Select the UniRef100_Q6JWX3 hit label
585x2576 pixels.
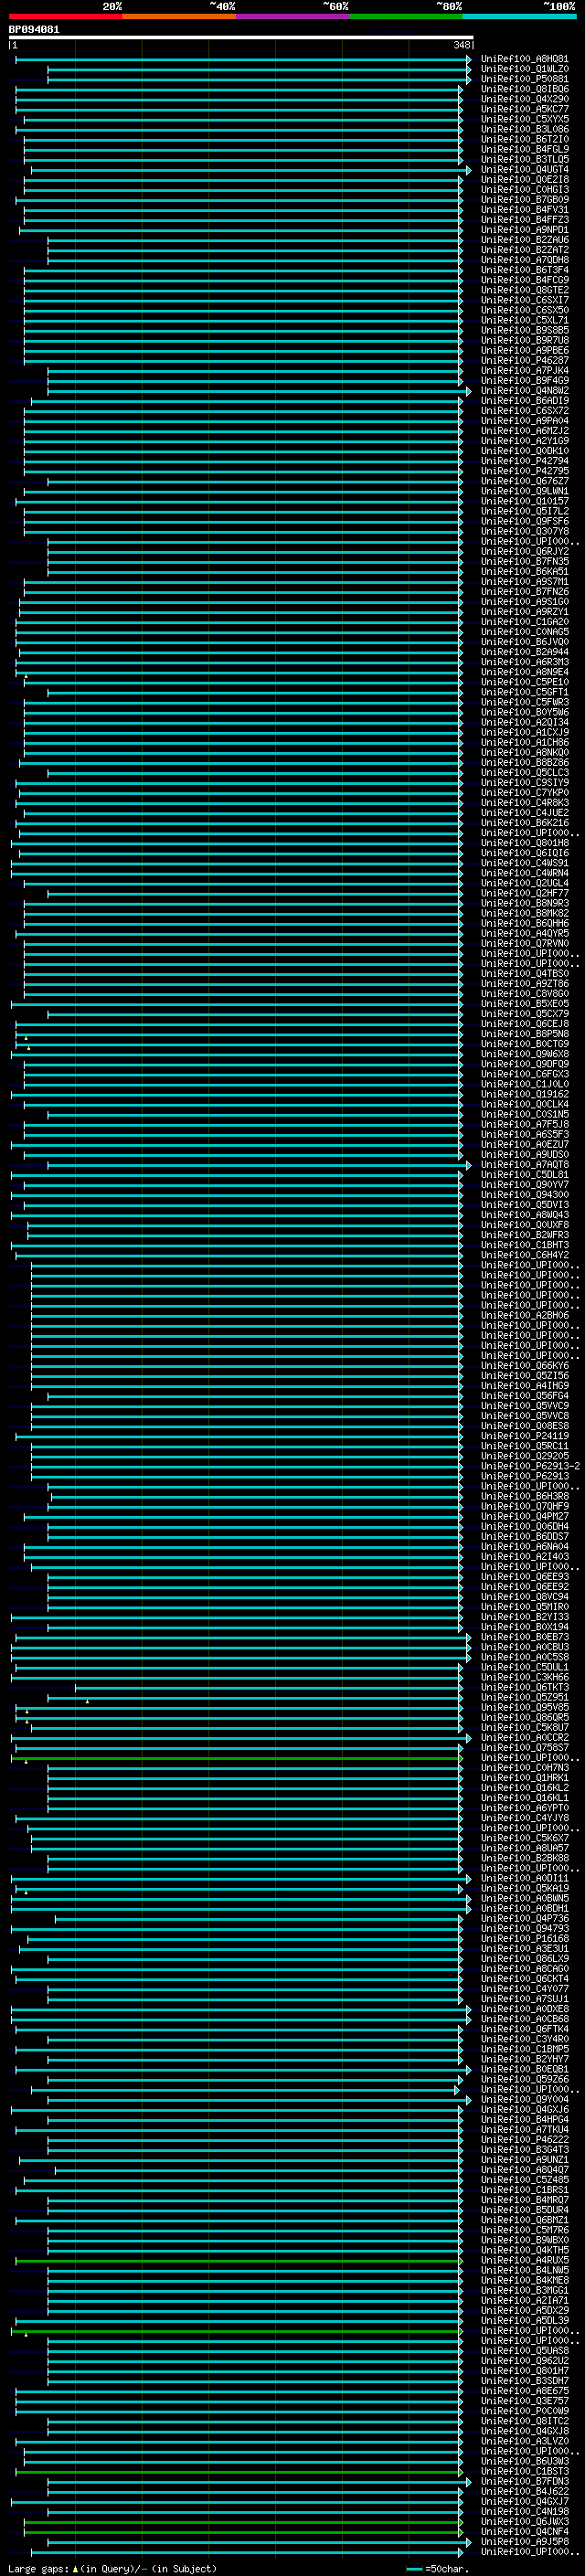(524, 2521)
